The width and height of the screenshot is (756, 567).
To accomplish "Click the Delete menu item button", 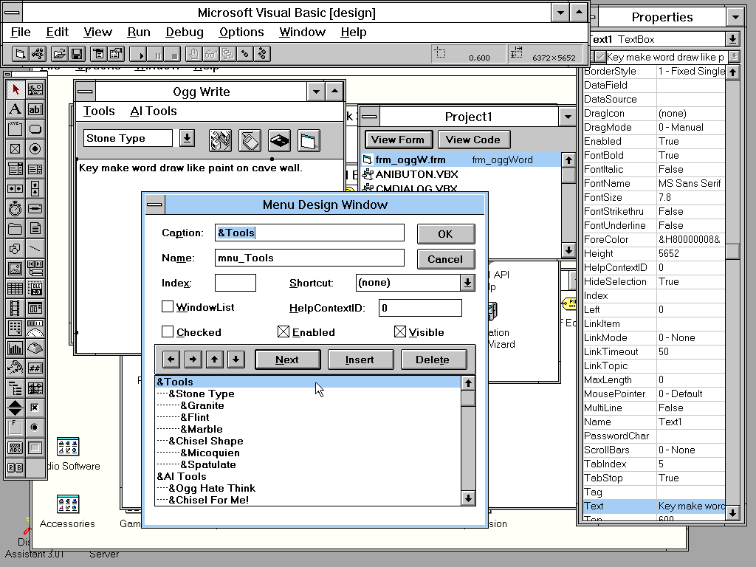I will (x=433, y=360).
